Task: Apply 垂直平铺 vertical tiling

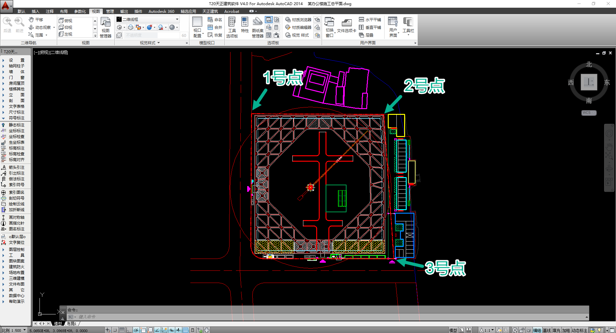Action: 370,27
